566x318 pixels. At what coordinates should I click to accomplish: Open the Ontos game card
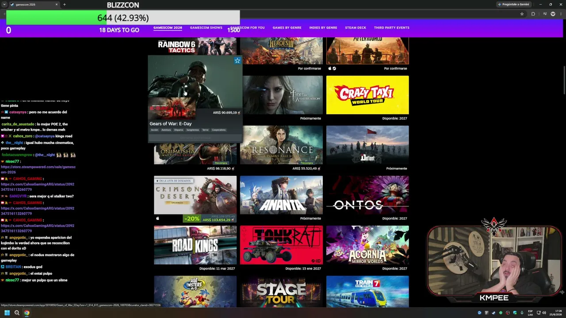pos(367,195)
